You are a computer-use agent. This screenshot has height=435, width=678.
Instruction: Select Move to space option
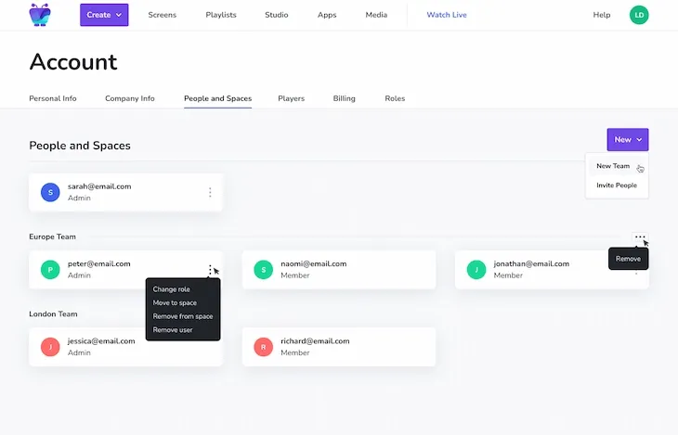click(x=175, y=302)
